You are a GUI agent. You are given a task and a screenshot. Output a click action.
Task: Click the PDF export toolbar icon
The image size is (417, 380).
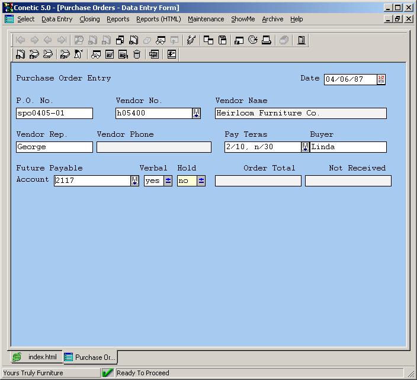[154, 54]
